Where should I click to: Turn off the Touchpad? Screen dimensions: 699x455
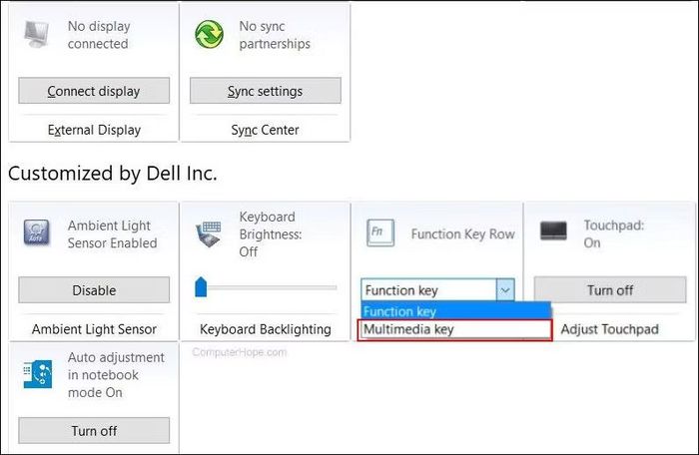tap(610, 290)
